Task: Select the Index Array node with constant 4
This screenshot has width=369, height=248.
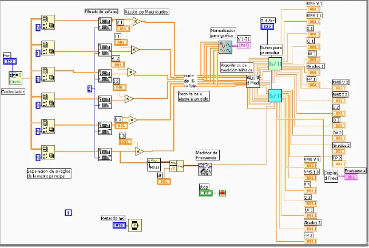Action: coord(48,126)
